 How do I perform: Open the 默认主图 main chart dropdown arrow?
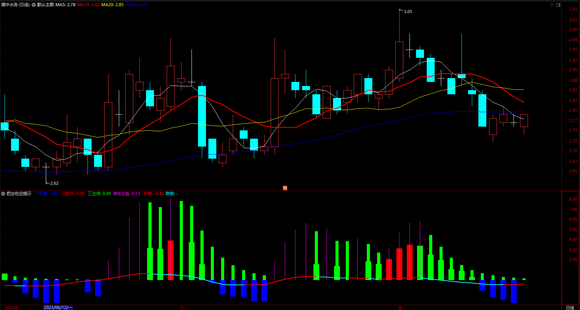coord(34,5)
